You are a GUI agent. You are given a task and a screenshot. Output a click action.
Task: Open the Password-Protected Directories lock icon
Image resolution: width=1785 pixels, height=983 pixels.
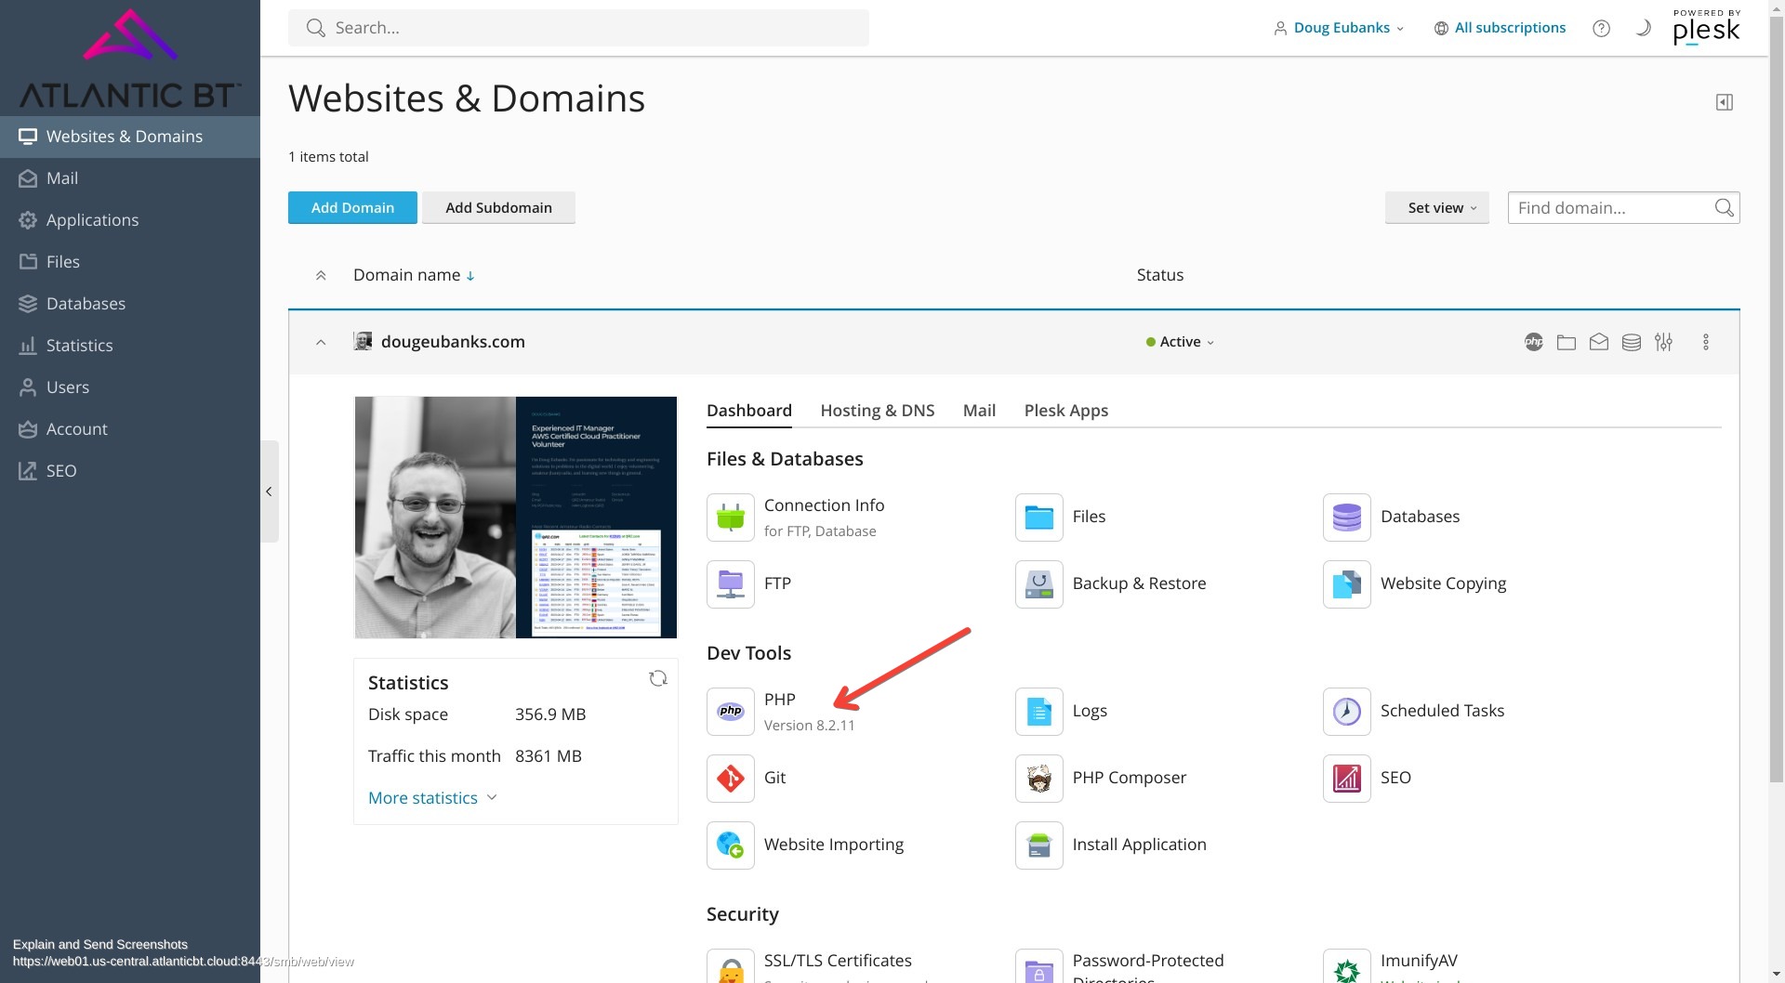click(x=1038, y=968)
